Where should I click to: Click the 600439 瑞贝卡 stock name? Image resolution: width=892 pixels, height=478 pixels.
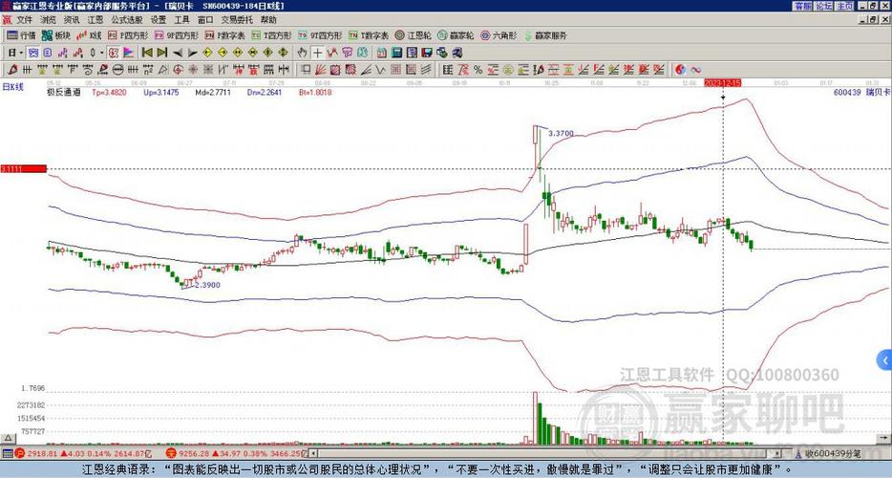[x=861, y=92]
